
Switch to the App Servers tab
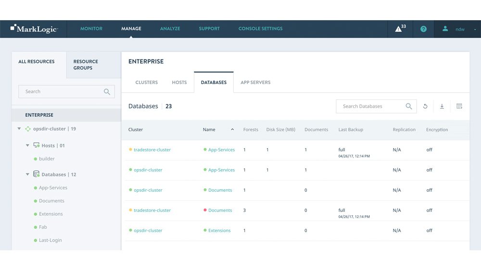tap(255, 83)
